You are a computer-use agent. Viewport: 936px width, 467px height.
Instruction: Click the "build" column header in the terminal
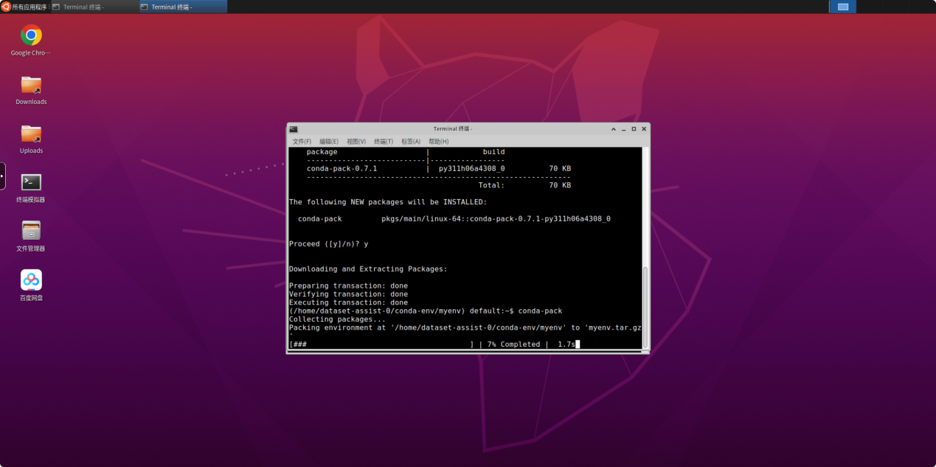click(x=493, y=152)
